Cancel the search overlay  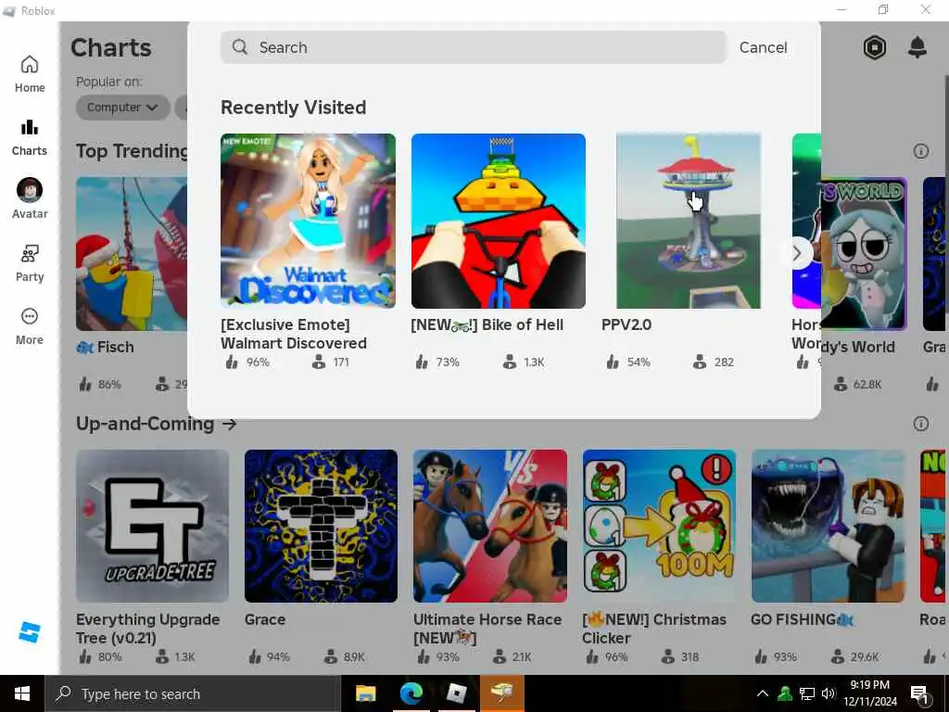click(x=764, y=47)
